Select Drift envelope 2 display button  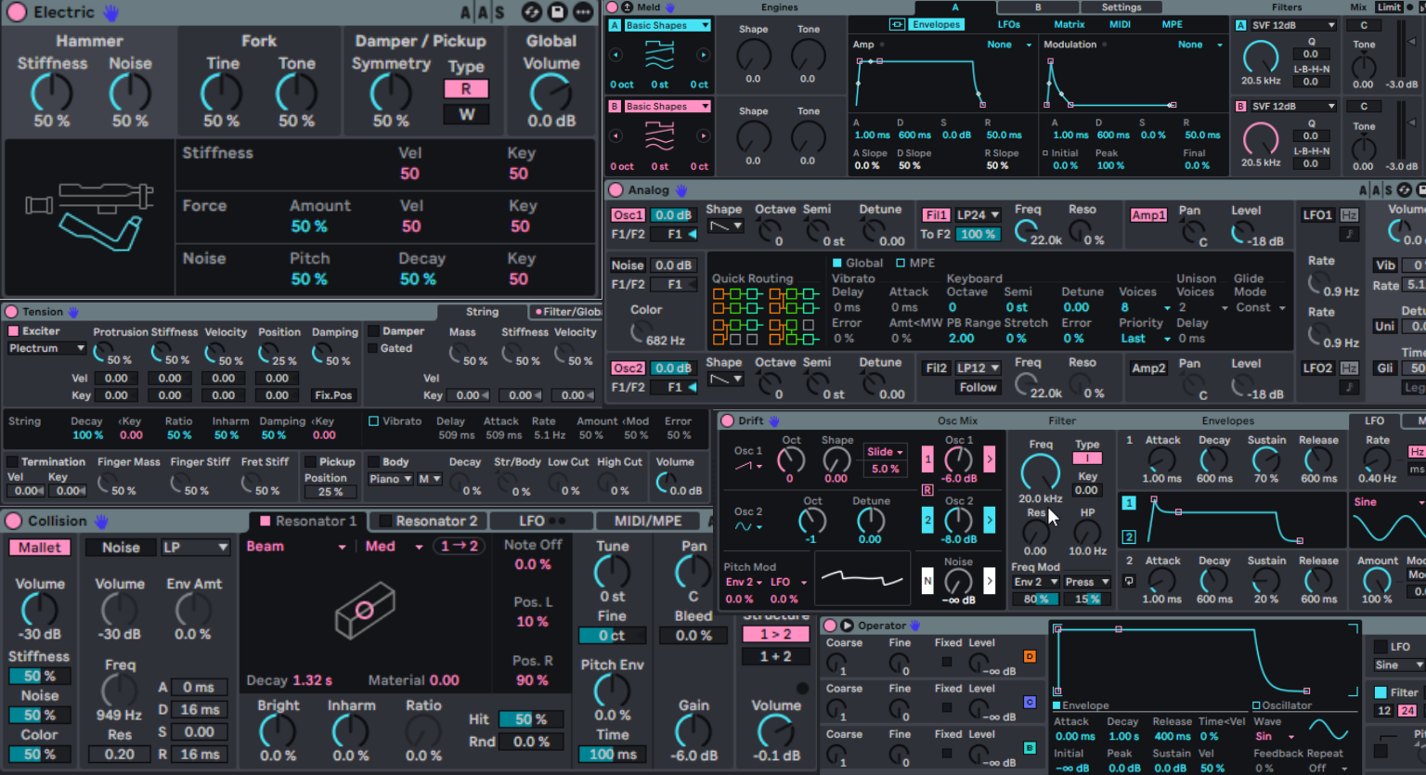[x=1129, y=536]
